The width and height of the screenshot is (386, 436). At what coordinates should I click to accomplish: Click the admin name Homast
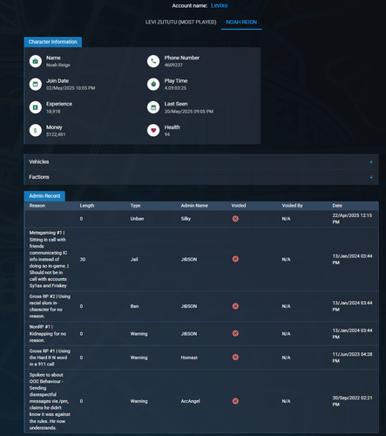pos(189,358)
